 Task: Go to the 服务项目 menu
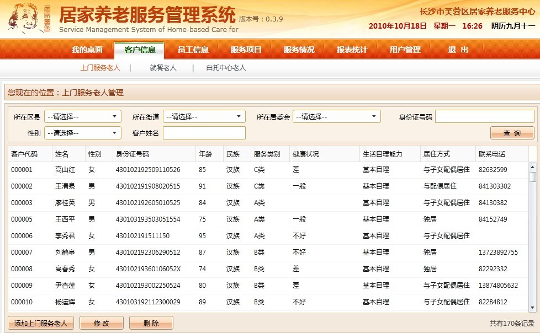(x=246, y=50)
